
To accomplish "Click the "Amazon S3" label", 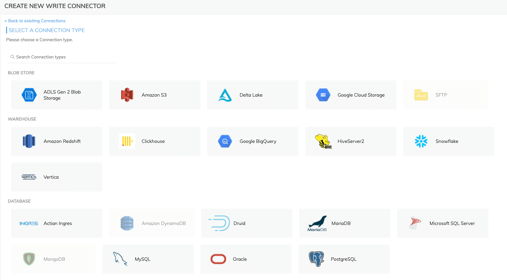I will click(154, 95).
